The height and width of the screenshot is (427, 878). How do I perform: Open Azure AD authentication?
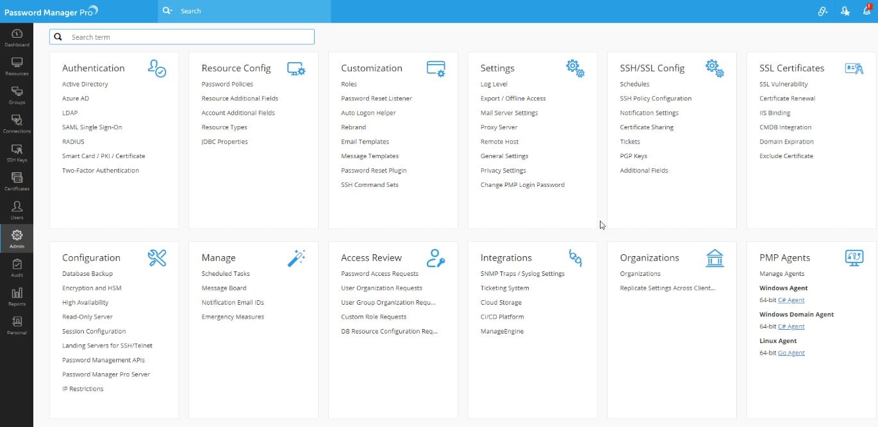pyautogui.click(x=76, y=99)
